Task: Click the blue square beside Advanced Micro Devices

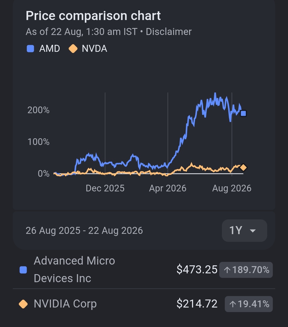Action: click(x=23, y=270)
